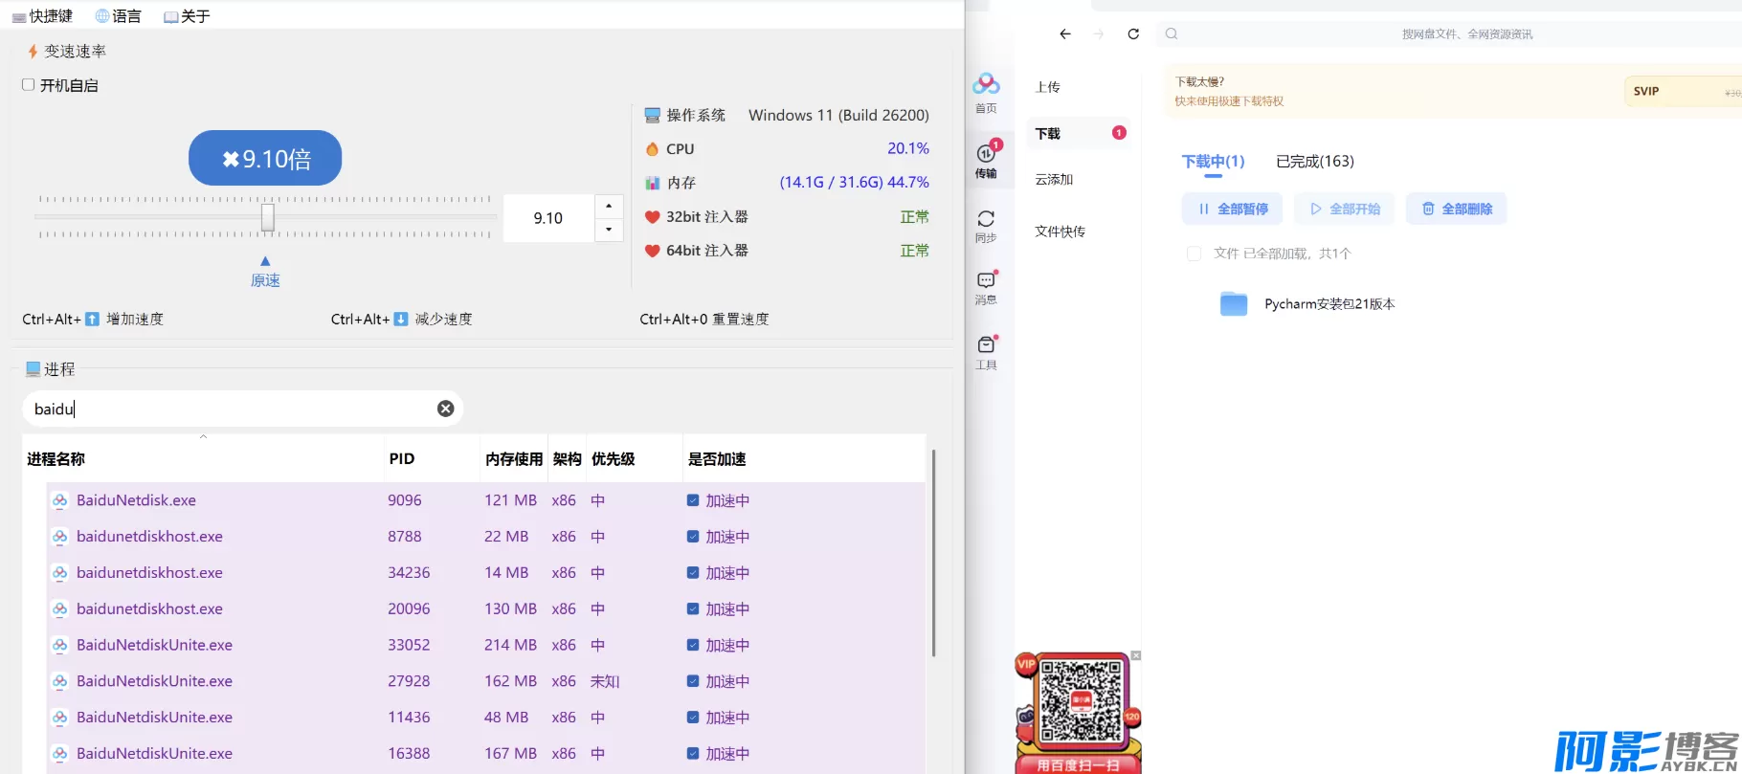Go back with the left arrow
Image resolution: width=1742 pixels, height=774 pixels.
pos(1065,33)
